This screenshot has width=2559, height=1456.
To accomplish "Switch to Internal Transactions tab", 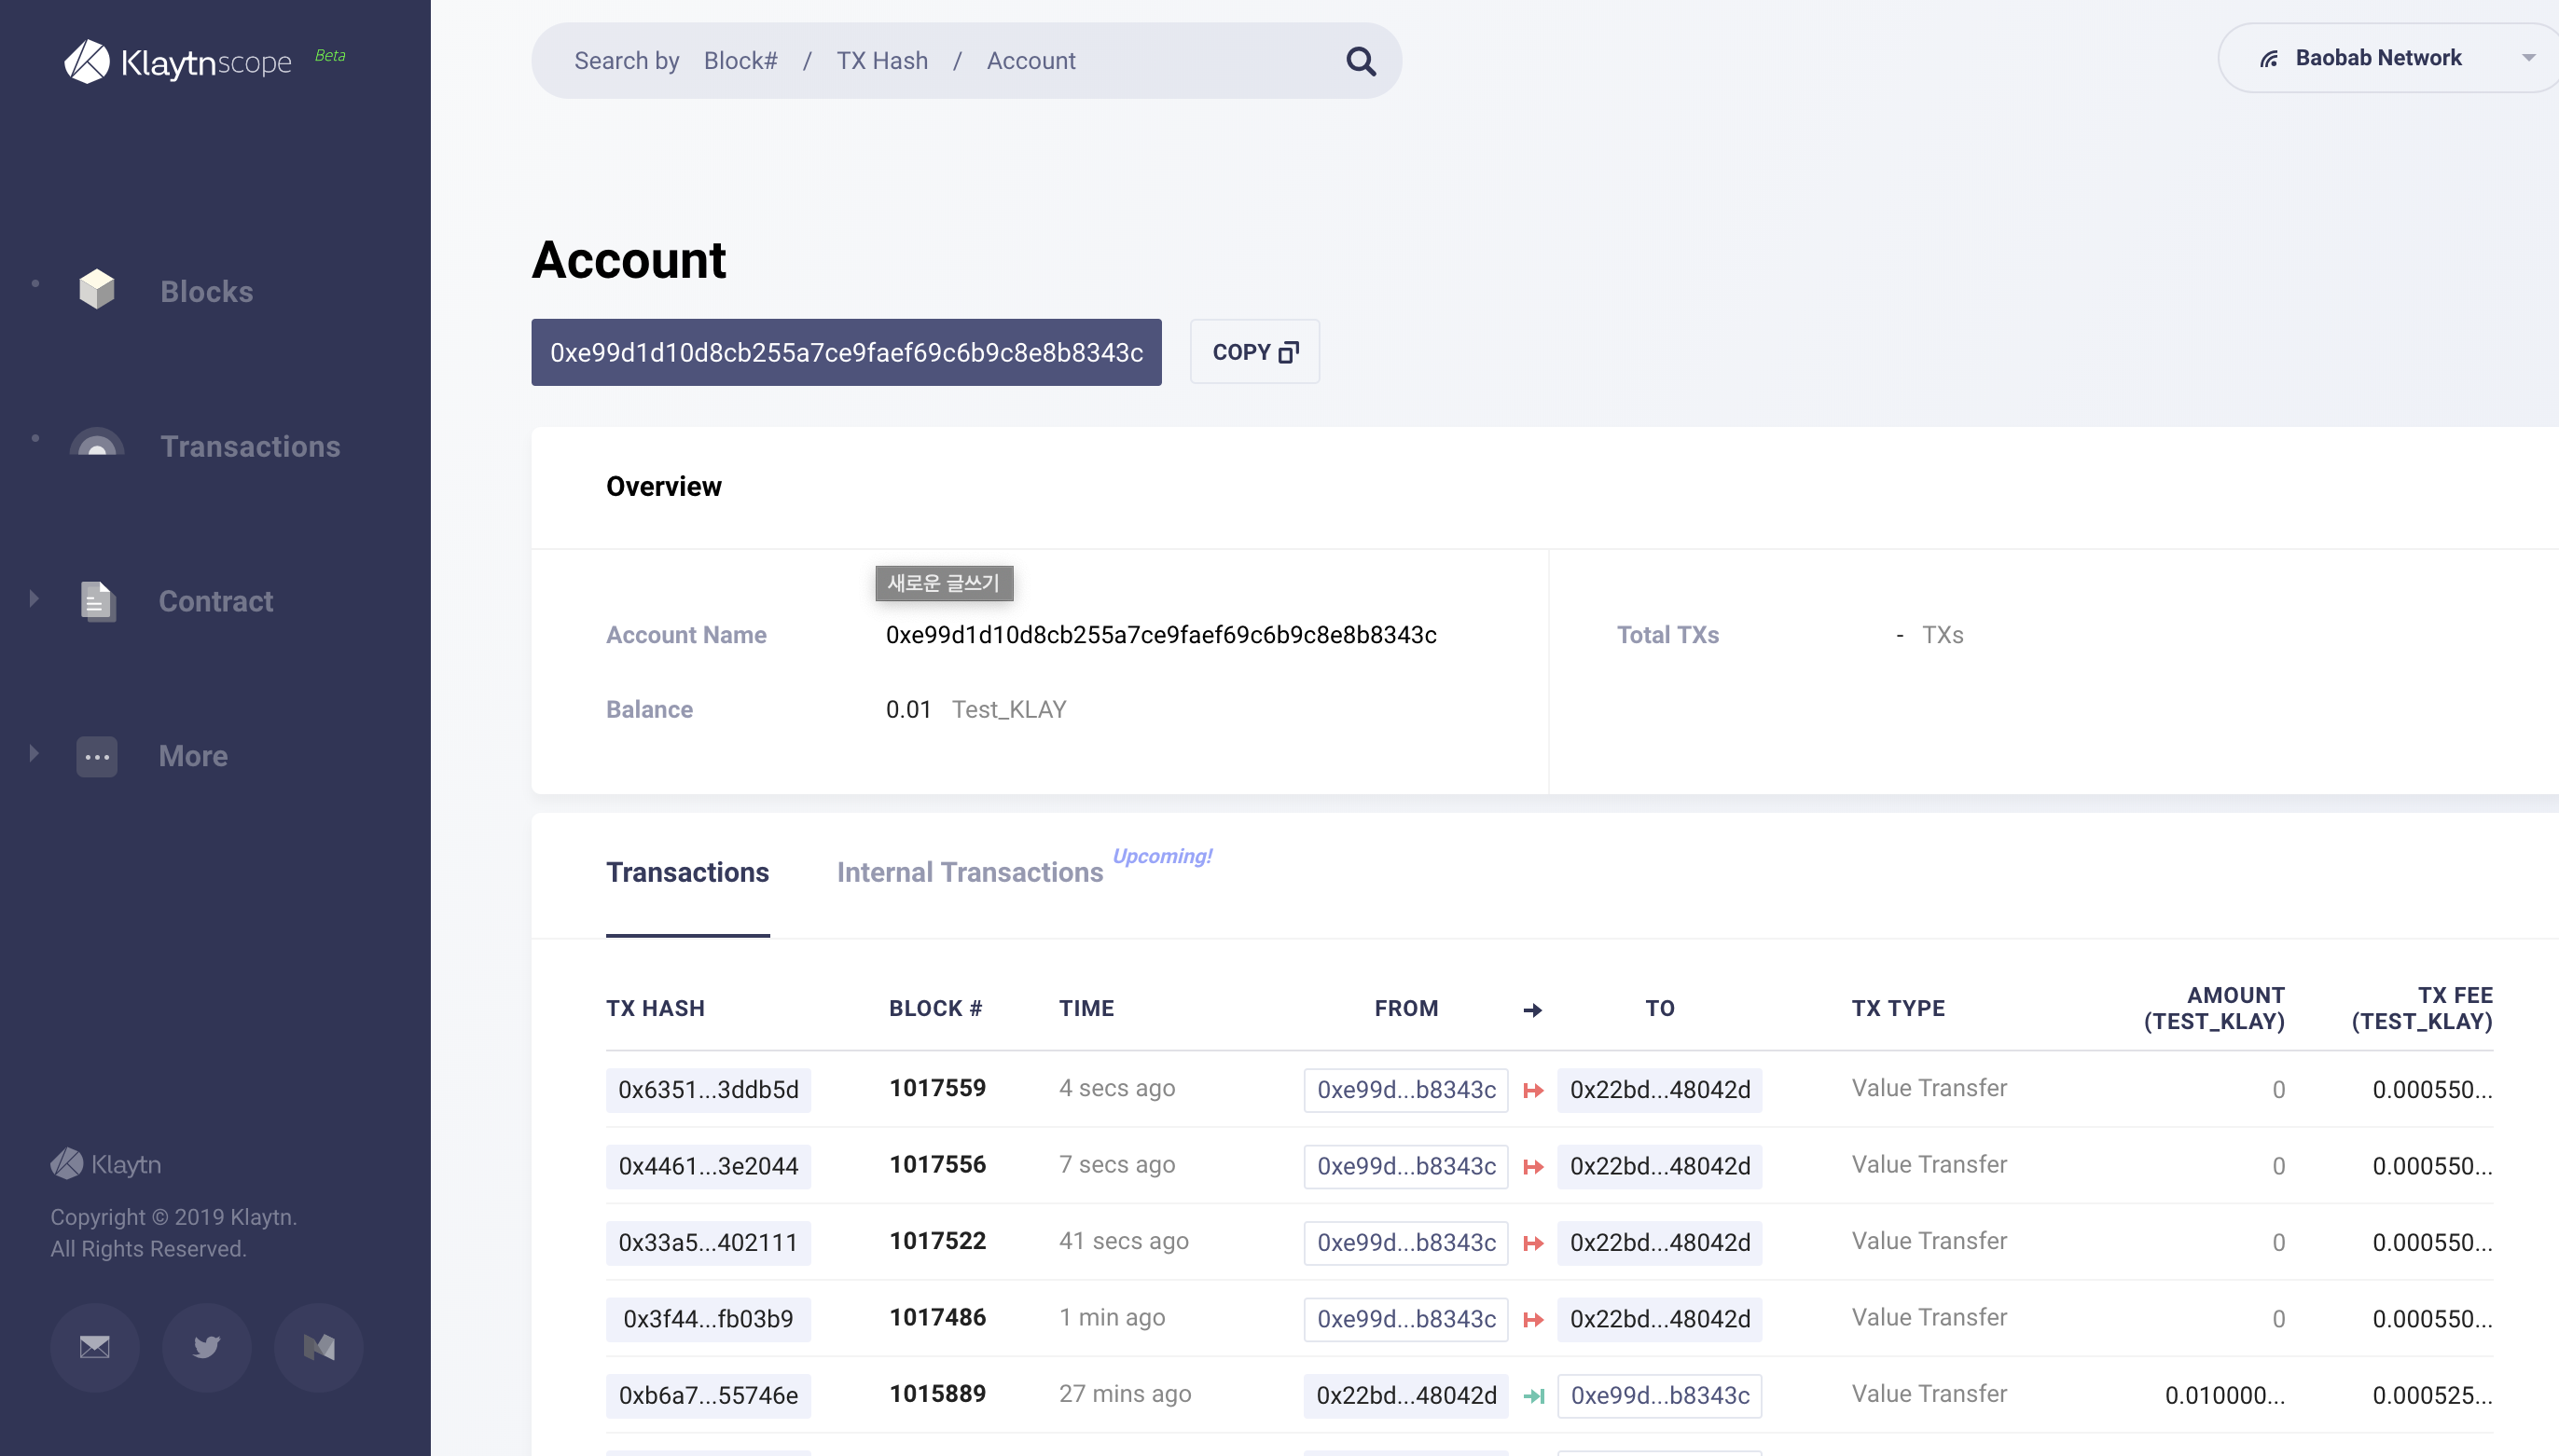I will pyautogui.click(x=969, y=873).
